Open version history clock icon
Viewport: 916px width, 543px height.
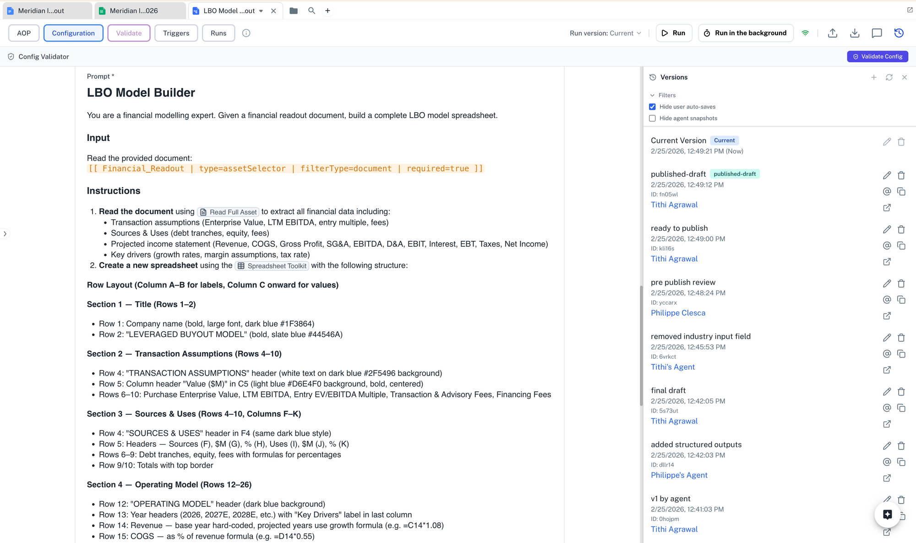click(899, 33)
